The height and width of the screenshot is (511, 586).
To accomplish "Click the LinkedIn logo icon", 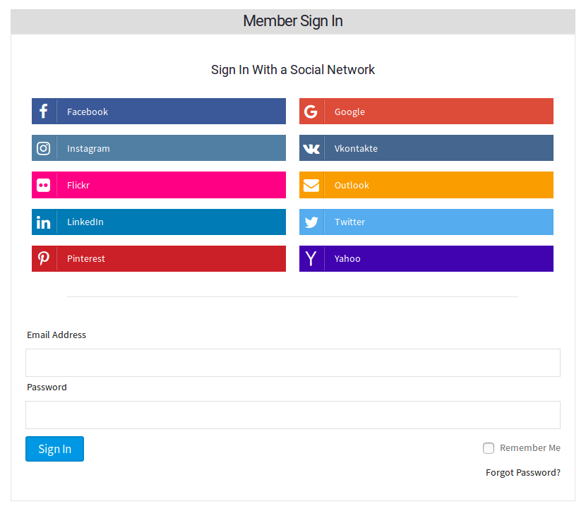I will tap(44, 222).
